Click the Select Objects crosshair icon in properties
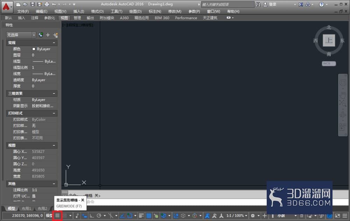Image resolution: width=350 pixels, height=221 pixels. [48, 35]
